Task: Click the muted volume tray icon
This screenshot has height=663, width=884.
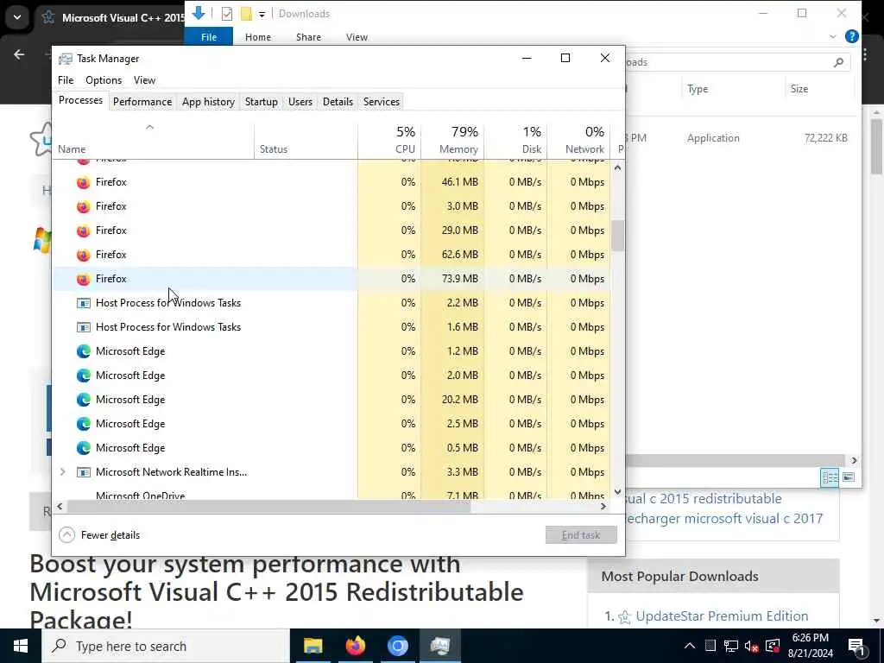Action: 752,647
